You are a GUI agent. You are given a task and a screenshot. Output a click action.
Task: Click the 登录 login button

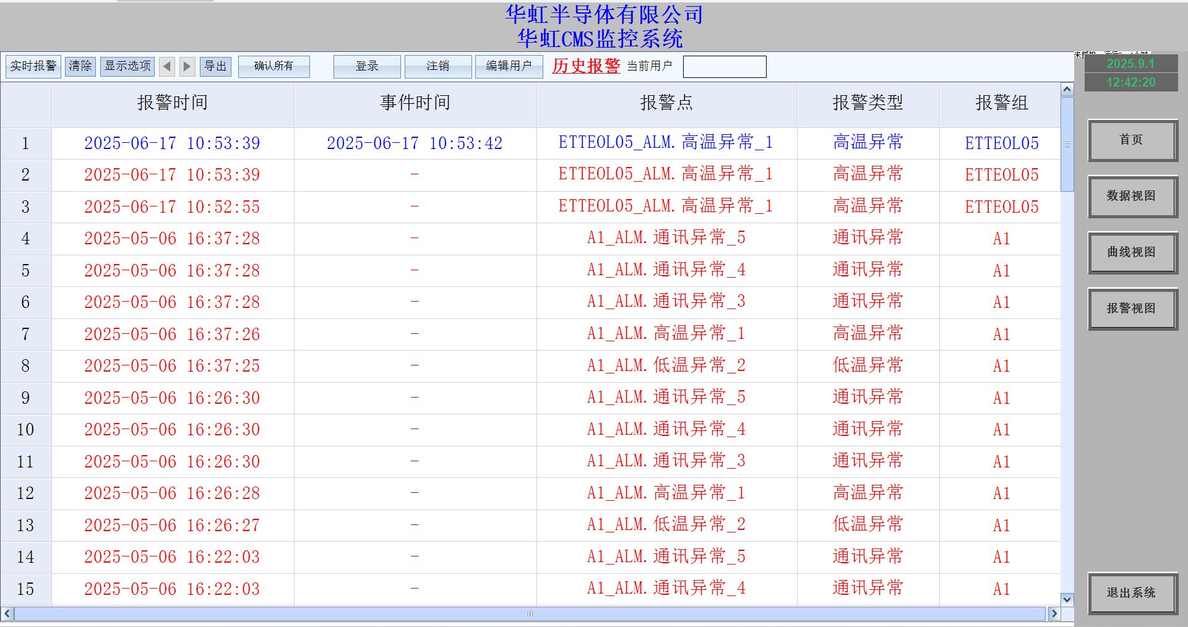pos(367,66)
